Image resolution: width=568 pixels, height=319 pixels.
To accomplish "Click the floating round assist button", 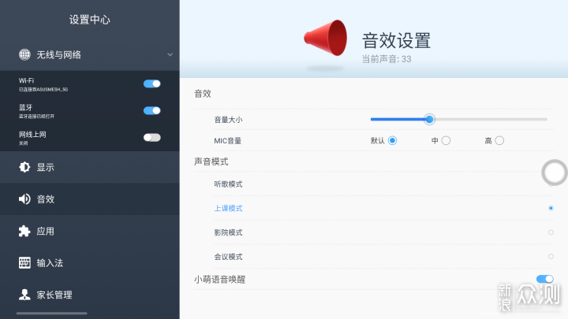I will coord(554,172).
